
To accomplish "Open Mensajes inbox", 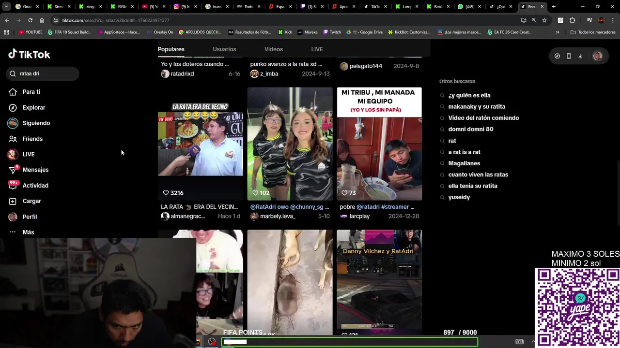I will click(35, 170).
